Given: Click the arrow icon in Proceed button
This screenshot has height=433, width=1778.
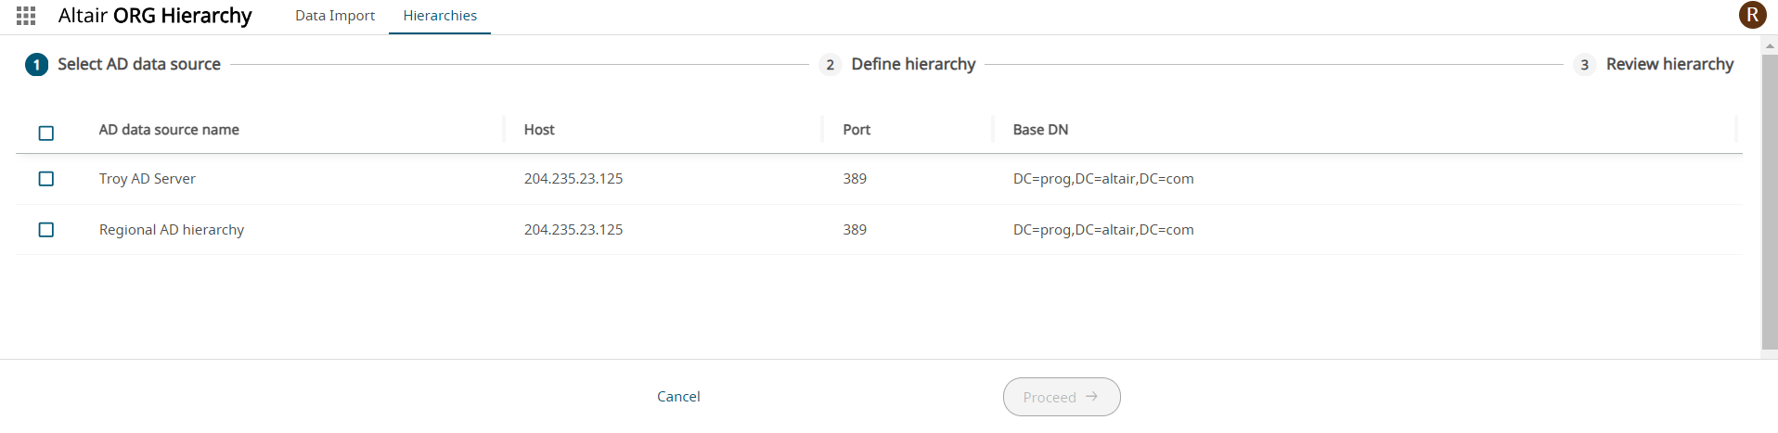Looking at the screenshot, I should click(x=1092, y=397).
